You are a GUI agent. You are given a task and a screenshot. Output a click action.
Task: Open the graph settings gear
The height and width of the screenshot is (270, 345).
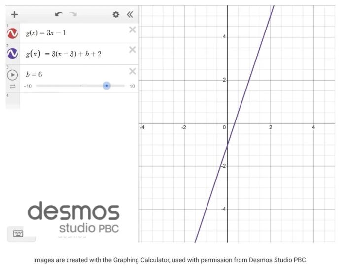(116, 14)
